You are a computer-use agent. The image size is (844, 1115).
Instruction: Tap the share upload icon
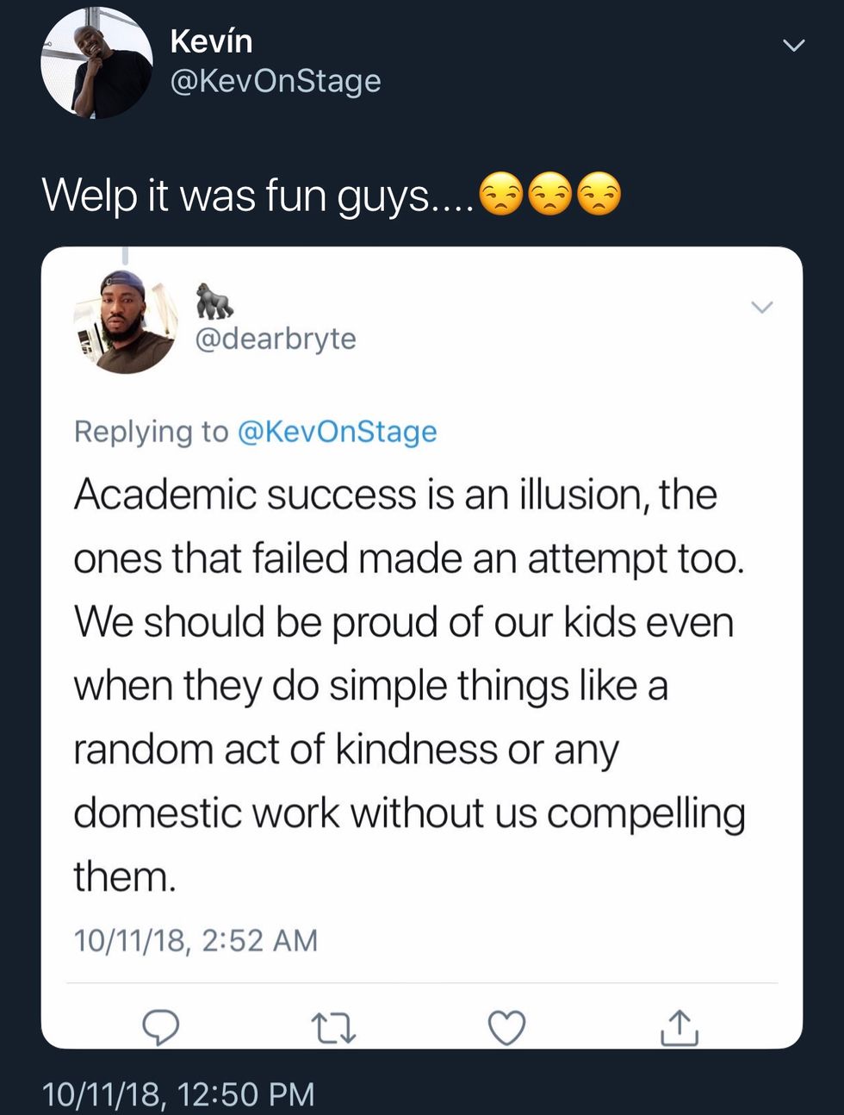coord(679,1026)
